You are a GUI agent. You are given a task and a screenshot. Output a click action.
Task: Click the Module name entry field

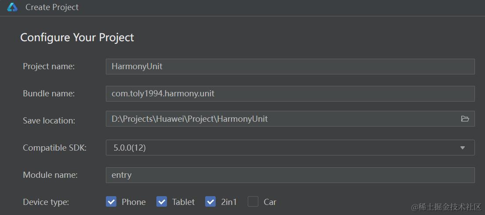(x=290, y=175)
